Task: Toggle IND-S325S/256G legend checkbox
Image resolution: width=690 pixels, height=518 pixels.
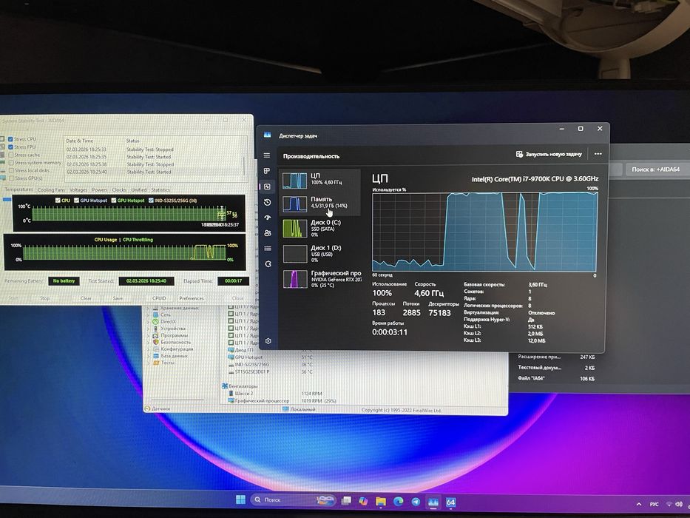Action: point(151,201)
